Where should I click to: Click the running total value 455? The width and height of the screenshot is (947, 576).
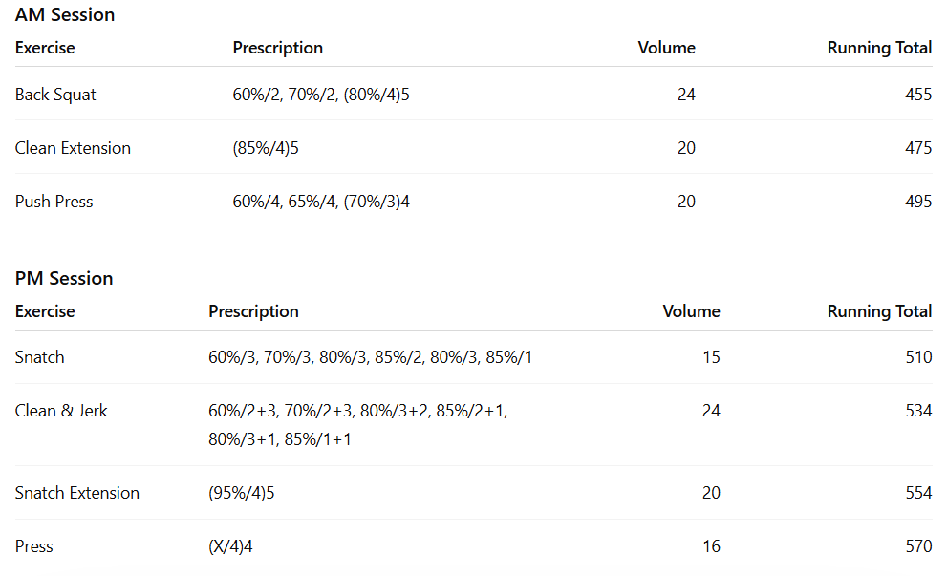coord(917,95)
